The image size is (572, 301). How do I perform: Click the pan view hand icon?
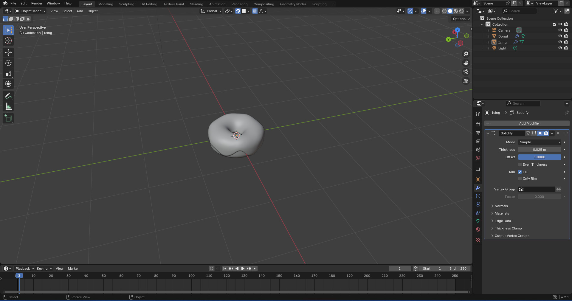(x=466, y=63)
